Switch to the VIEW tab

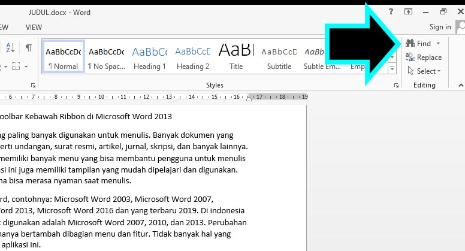(34, 27)
